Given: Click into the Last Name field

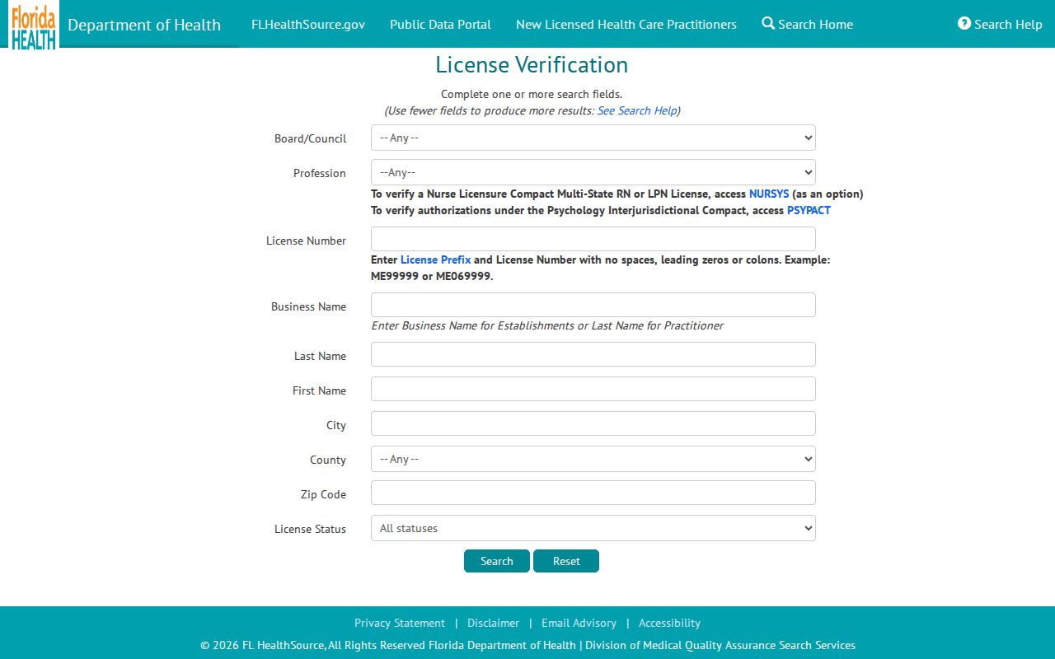Looking at the screenshot, I should [593, 354].
